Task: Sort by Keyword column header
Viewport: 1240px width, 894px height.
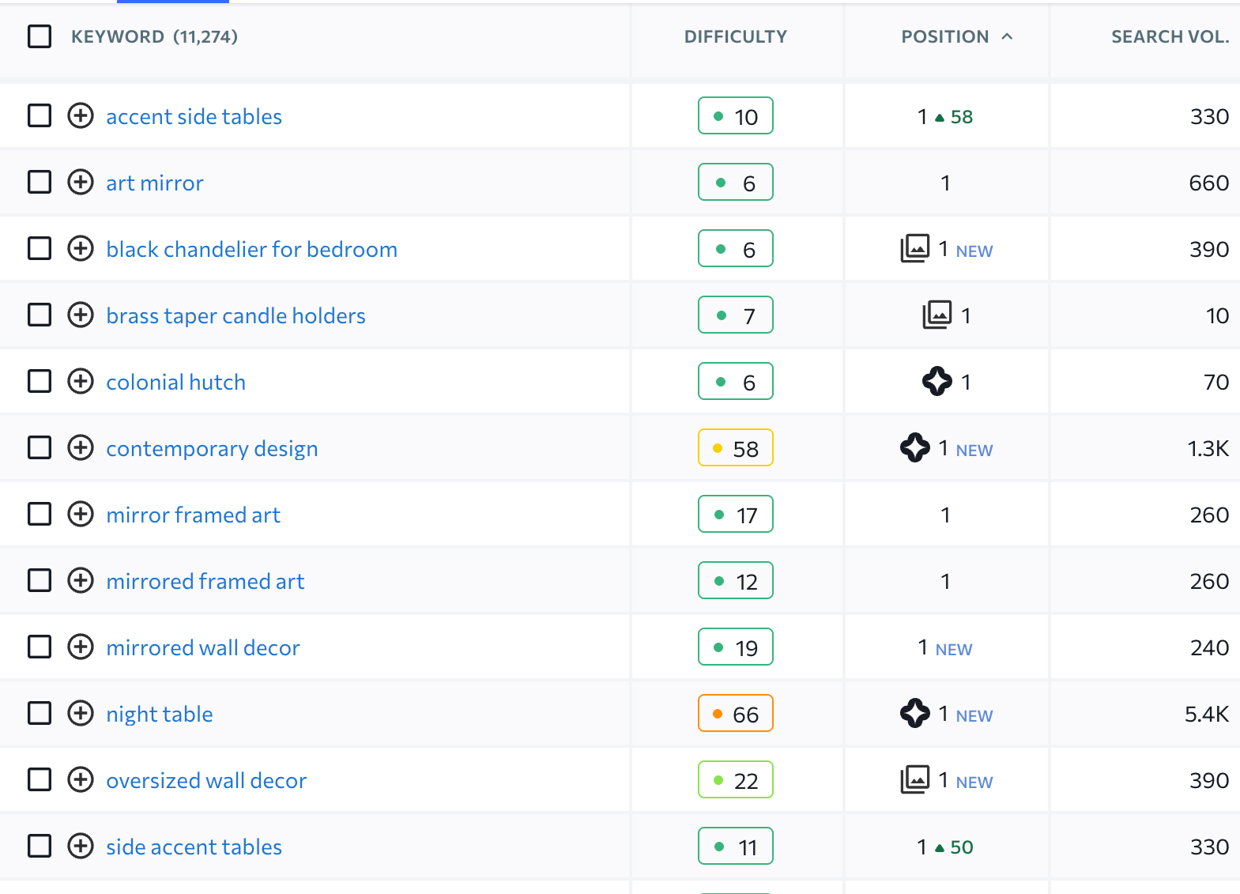Action: [118, 36]
